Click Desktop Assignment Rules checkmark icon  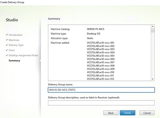pos(7,55)
